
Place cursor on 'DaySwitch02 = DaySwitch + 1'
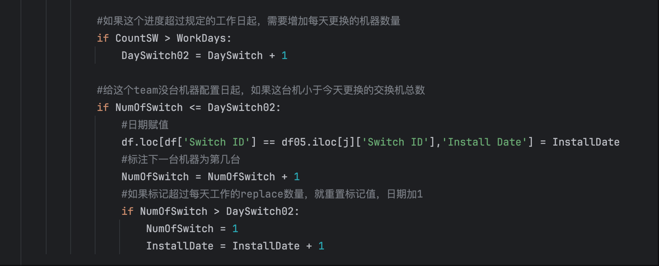[204, 55]
